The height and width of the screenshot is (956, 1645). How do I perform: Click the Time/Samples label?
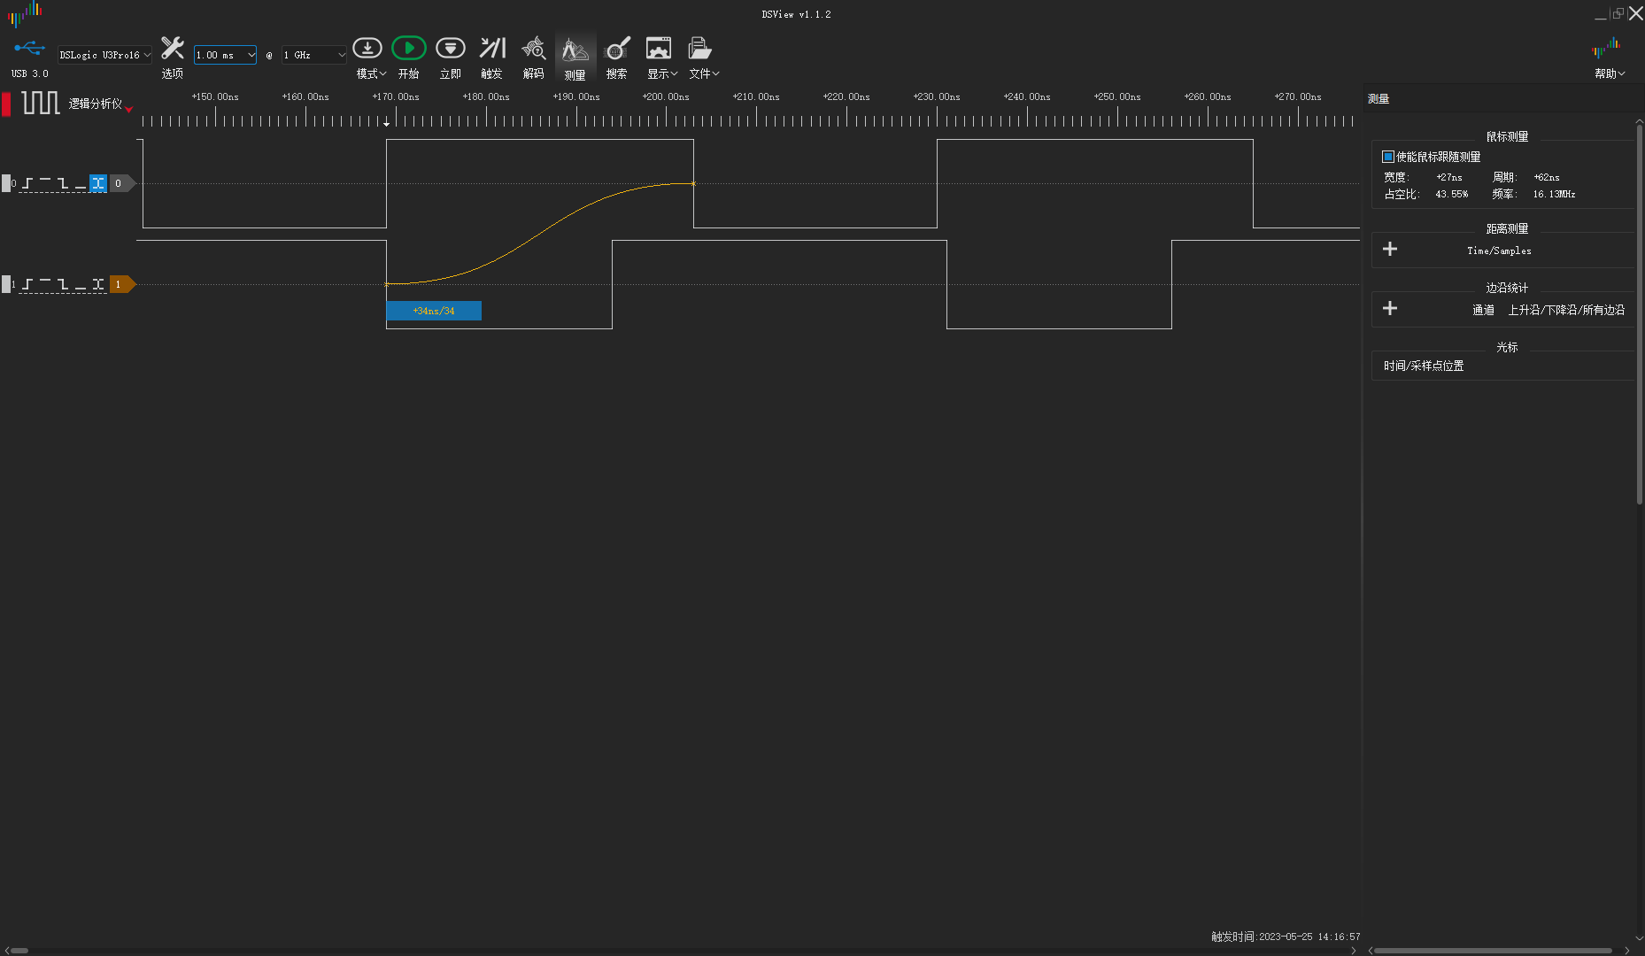(x=1499, y=251)
